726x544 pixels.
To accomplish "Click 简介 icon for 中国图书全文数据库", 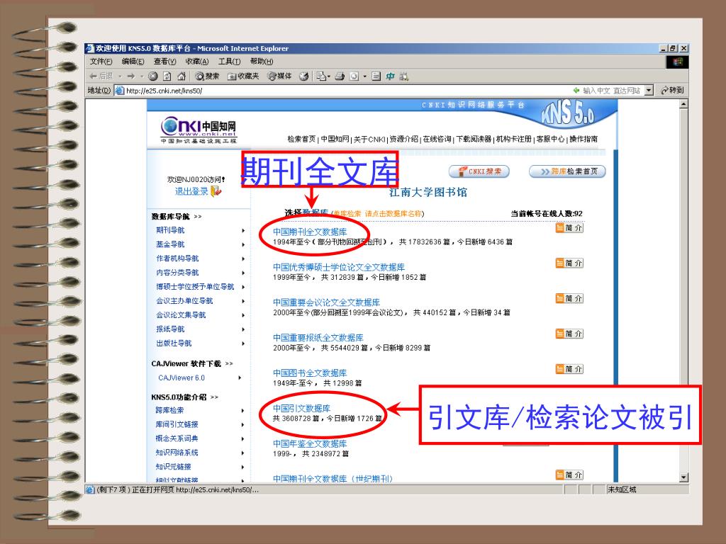I will 569,368.
